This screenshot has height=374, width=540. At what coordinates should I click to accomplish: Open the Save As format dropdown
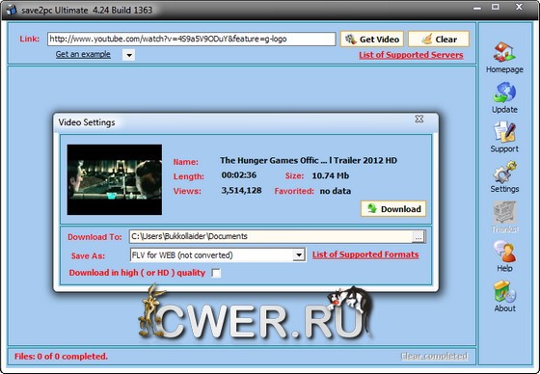coord(299,255)
